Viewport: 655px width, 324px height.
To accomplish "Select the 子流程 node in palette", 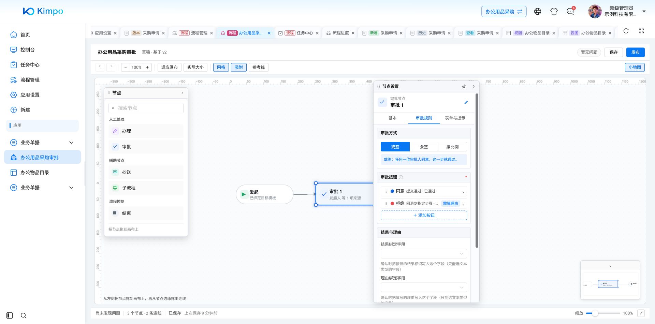I will (x=146, y=188).
